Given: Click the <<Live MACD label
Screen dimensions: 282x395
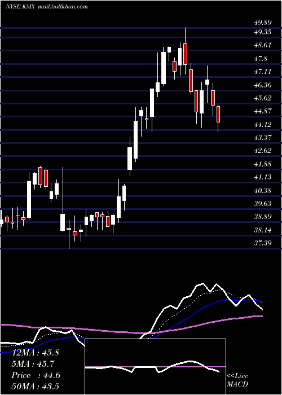Looking at the screenshot, I should [x=237, y=380].
